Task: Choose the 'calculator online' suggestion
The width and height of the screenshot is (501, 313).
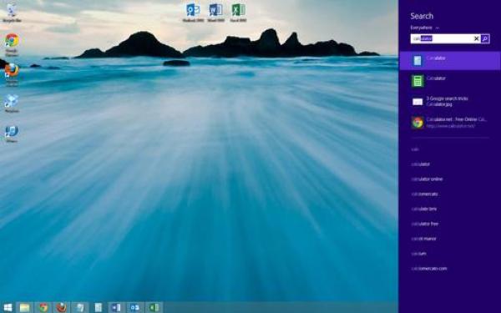Action: pyautogui.click(x=427, y=179)
